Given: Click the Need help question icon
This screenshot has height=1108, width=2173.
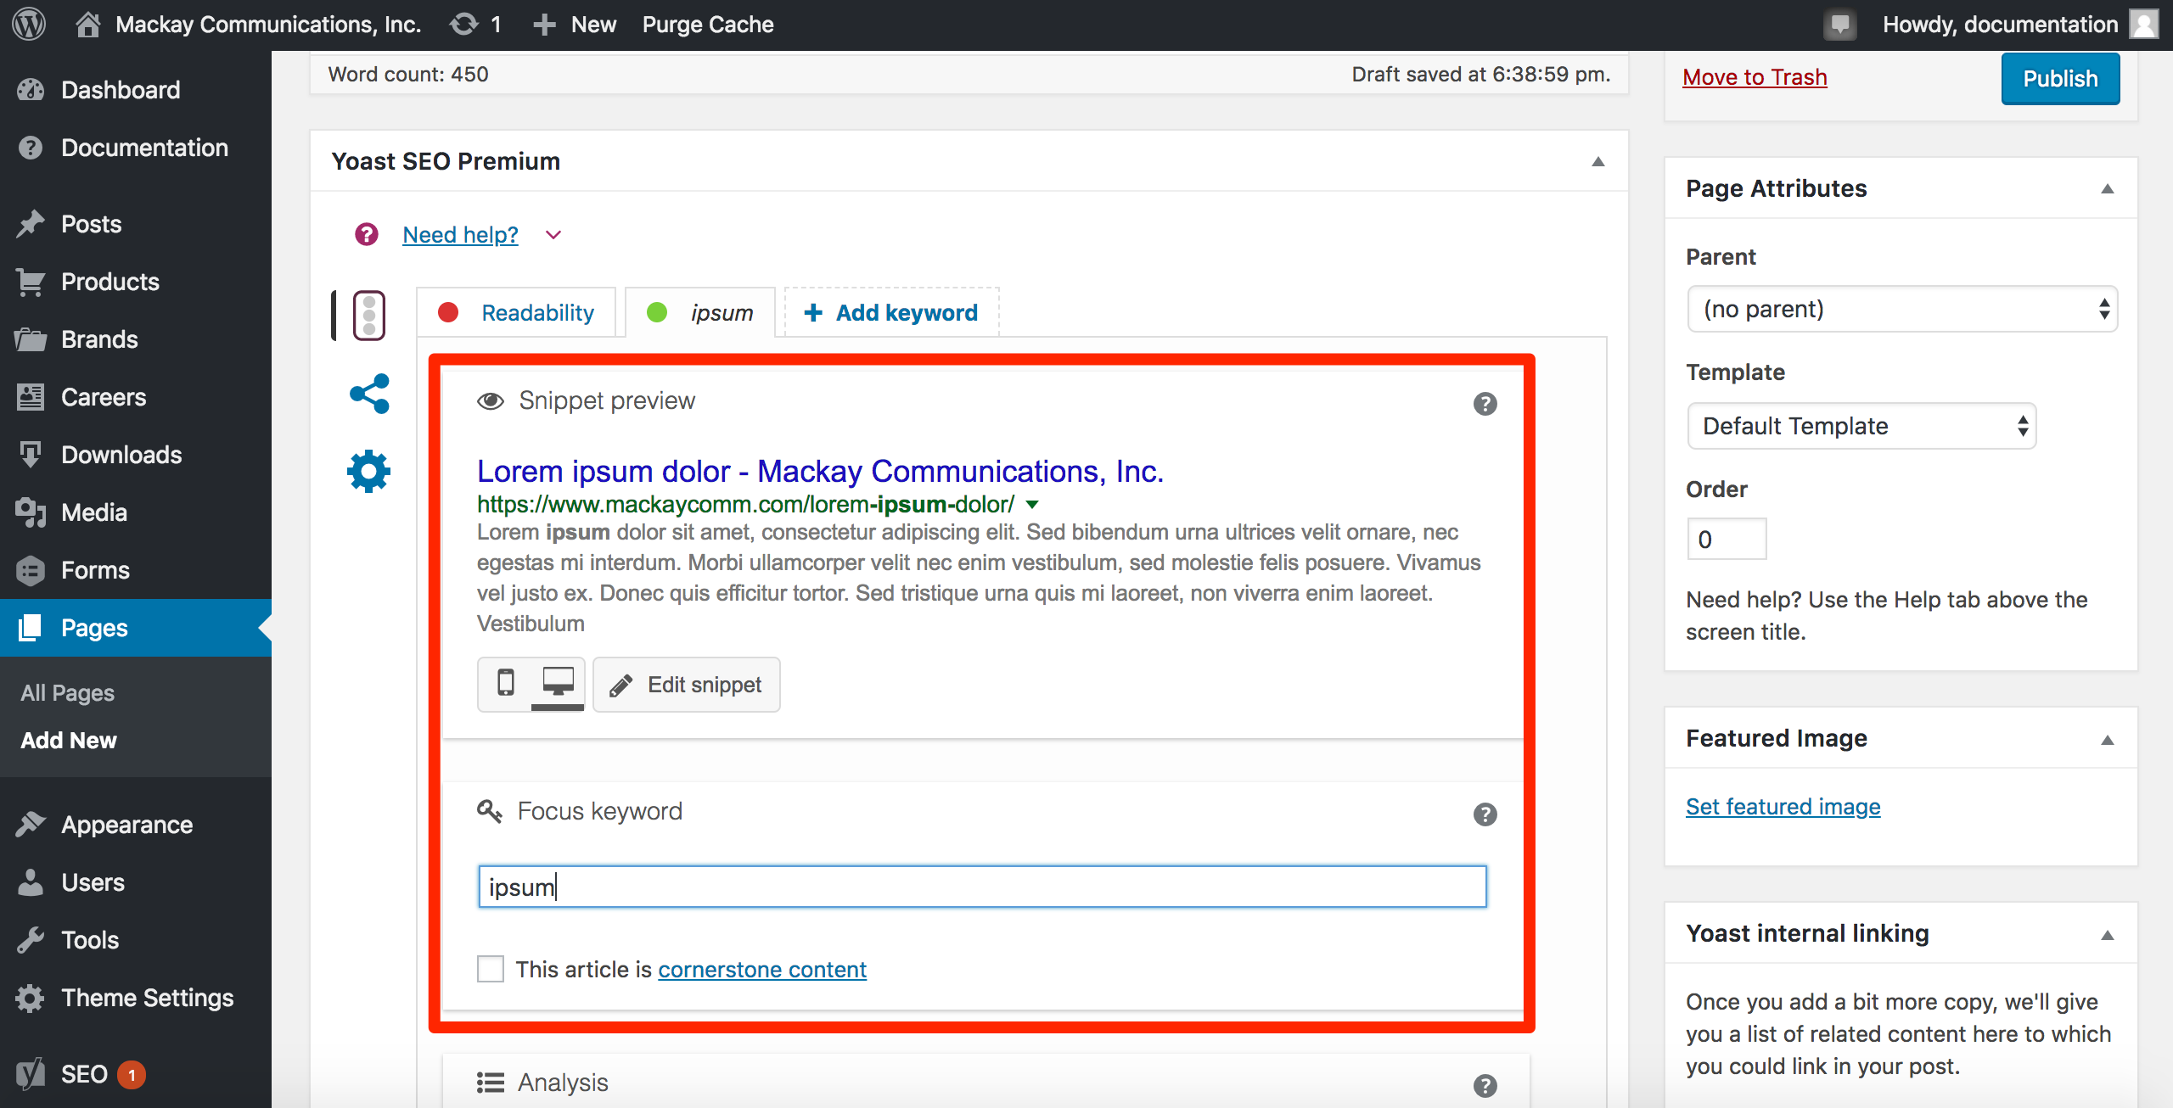Looking at the screenshot, I should tap(367, 234).
